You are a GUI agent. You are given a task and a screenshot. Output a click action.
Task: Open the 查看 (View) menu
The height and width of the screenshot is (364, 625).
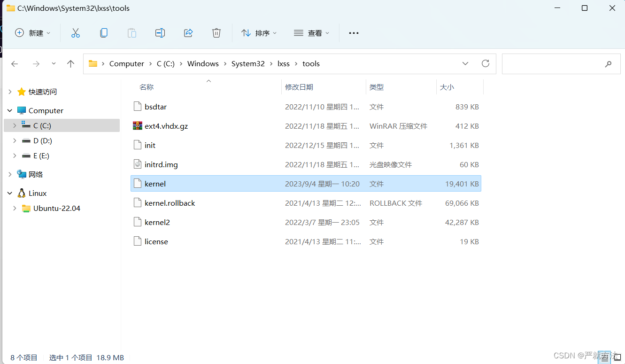click(x=311, y=33)
